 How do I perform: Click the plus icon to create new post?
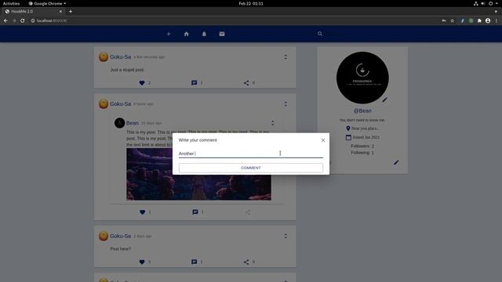pyautogui.click(x=169, y=34)
